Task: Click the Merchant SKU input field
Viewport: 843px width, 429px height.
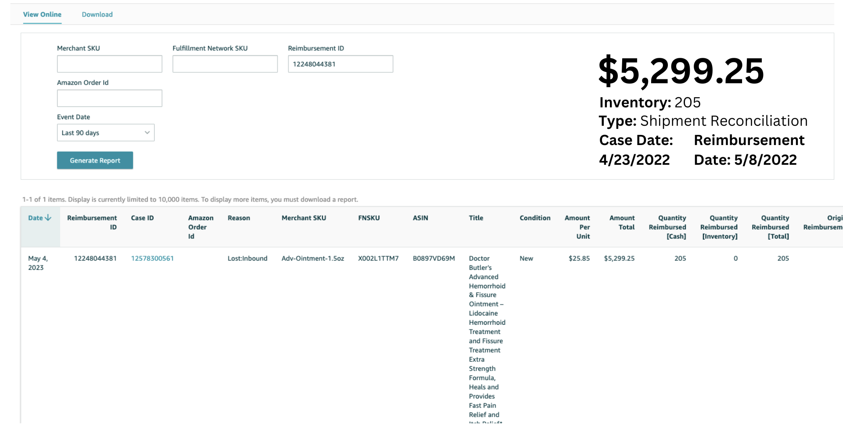Action: (109, 64)
